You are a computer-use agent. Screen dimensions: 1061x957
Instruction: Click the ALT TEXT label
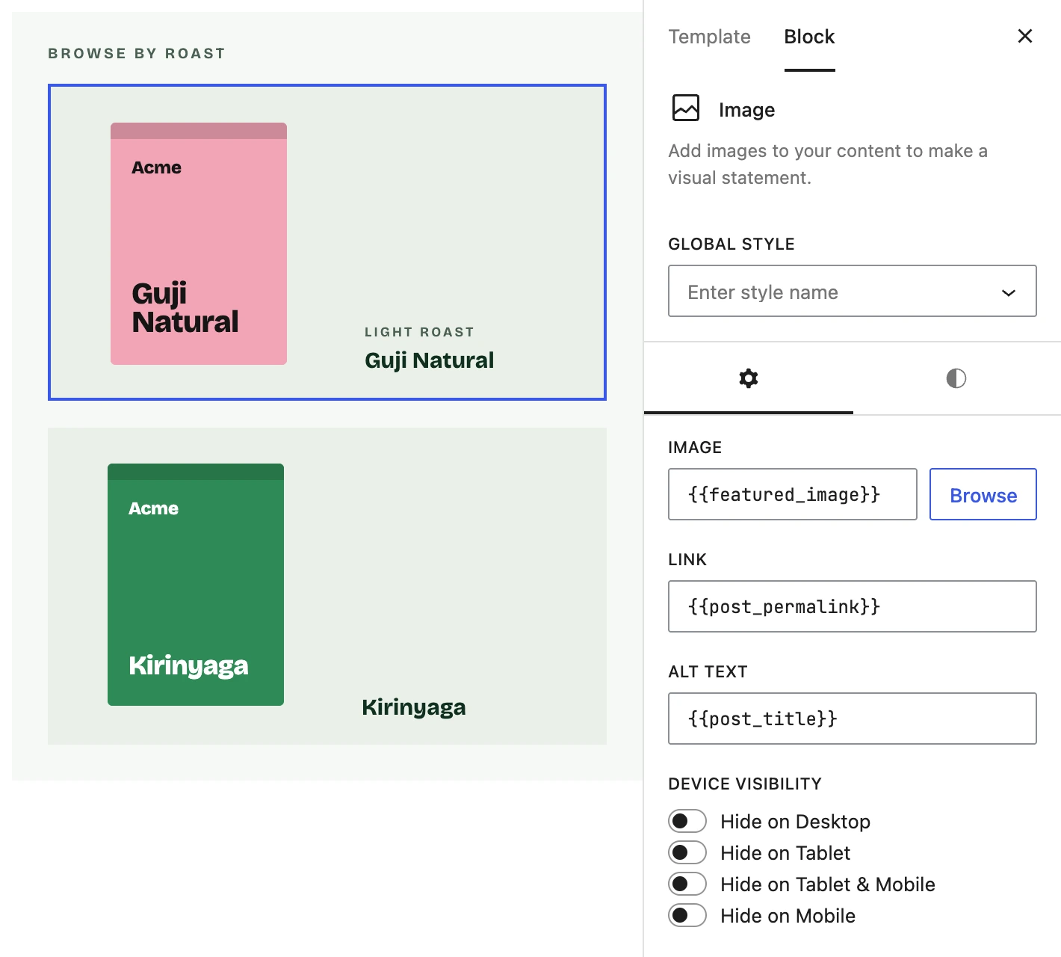click(708, 671)
